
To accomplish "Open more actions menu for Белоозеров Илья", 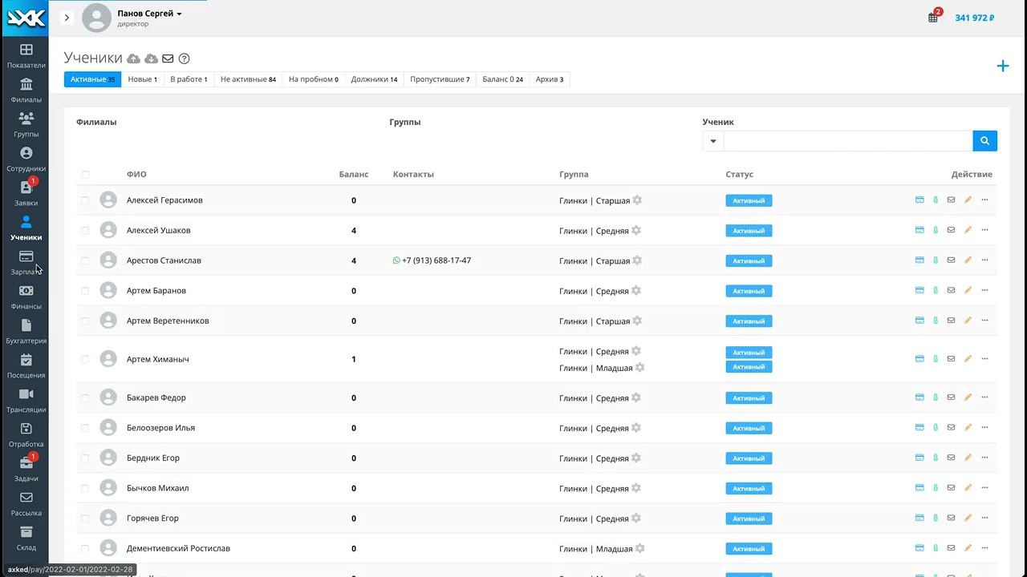I will click(984, 428).
